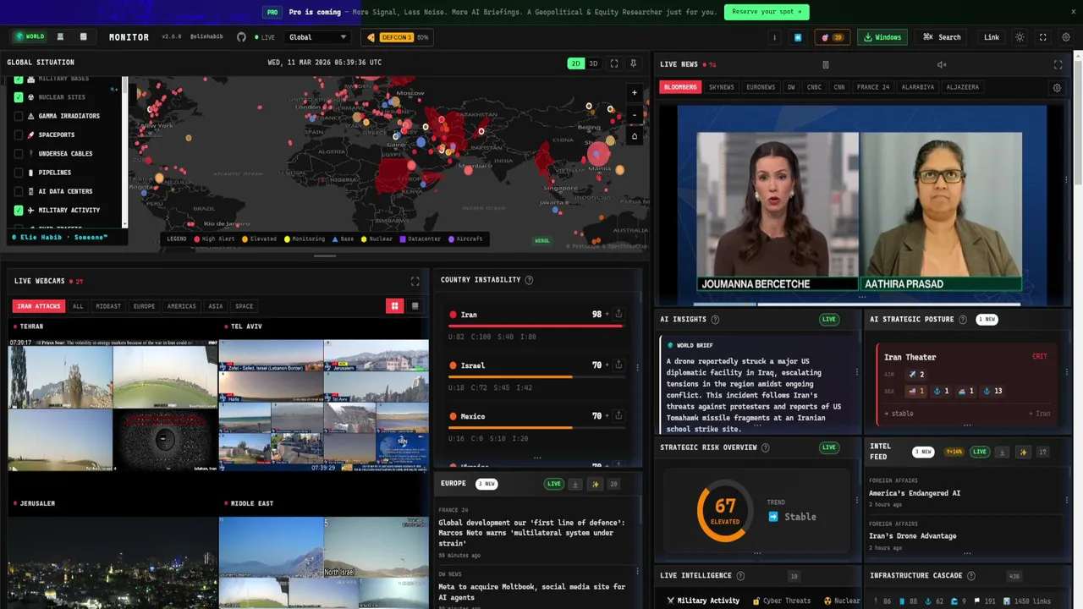Click Iran instability score bar
The height and width of the screenshot is (609, 1083).
tap(536, 326)
